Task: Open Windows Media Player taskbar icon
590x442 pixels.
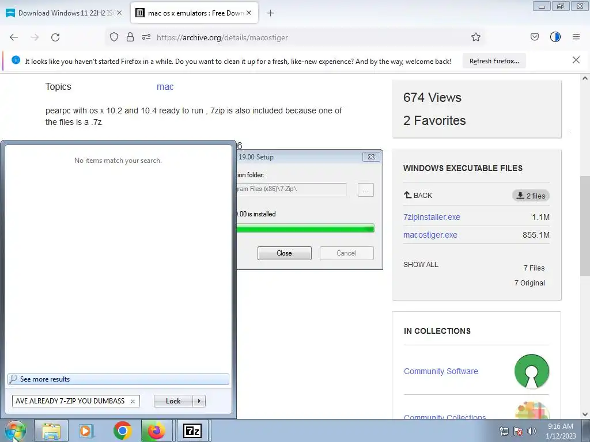Action: [x=86, y=430]
